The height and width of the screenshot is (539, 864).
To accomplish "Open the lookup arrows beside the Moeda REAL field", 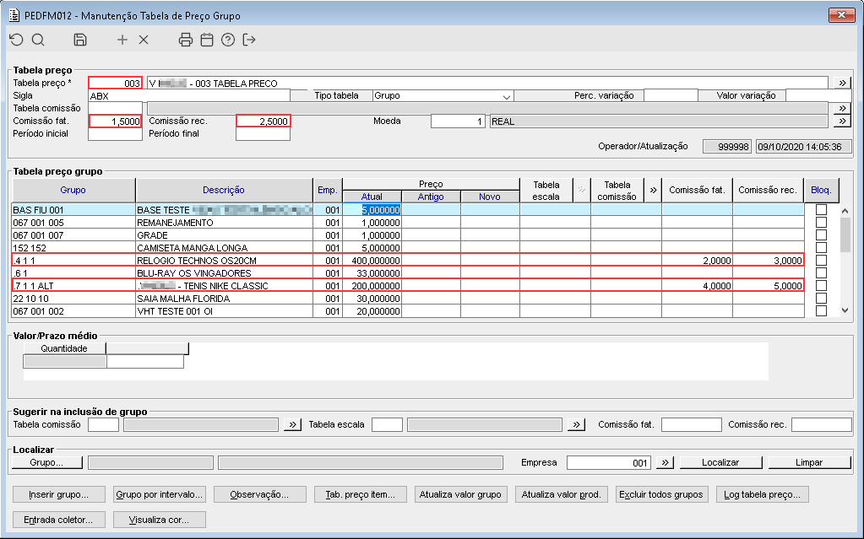I will [x=841, y=121].
